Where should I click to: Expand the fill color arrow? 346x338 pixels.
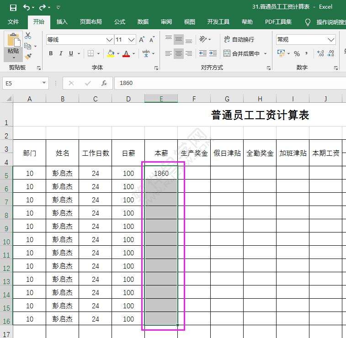pyautogui.click(x=118, y=53)
